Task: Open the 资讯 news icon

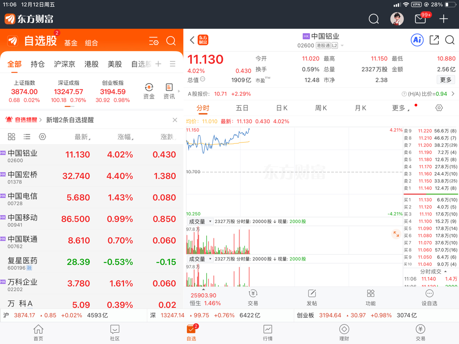Action: (169, 91)
